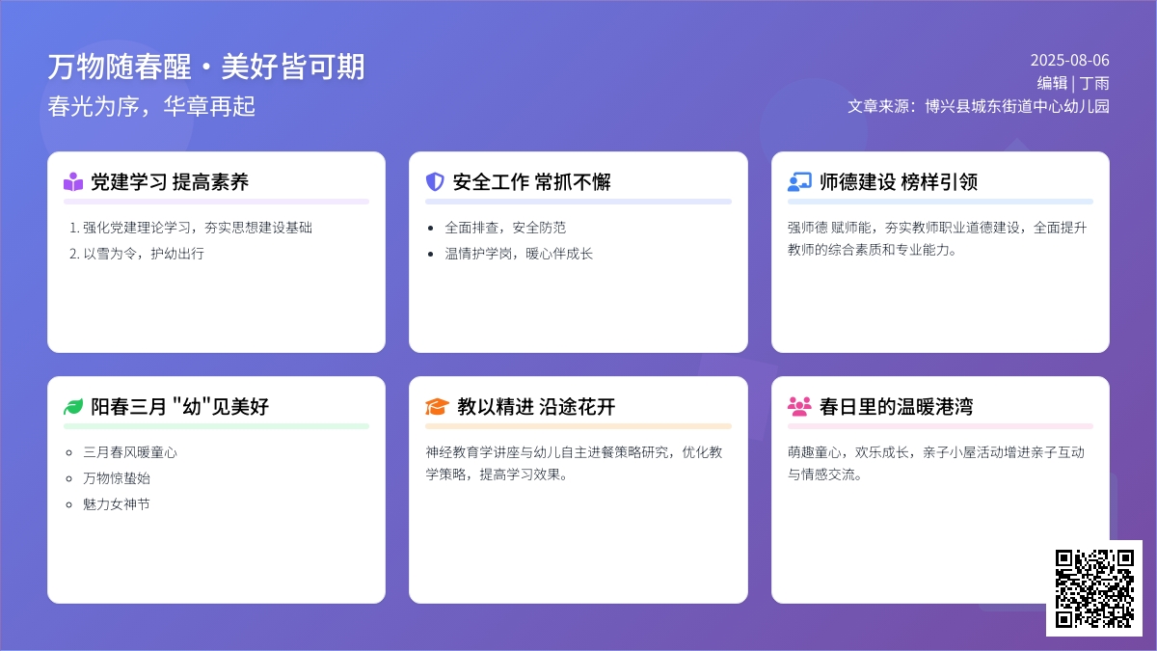Click the paragraph starting 萌趣童心，欢乐成长

[x=936, y=463]
